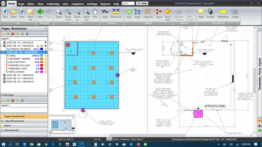Open the Attachments panel section
262x147 pixels.
tap(24, 130)
